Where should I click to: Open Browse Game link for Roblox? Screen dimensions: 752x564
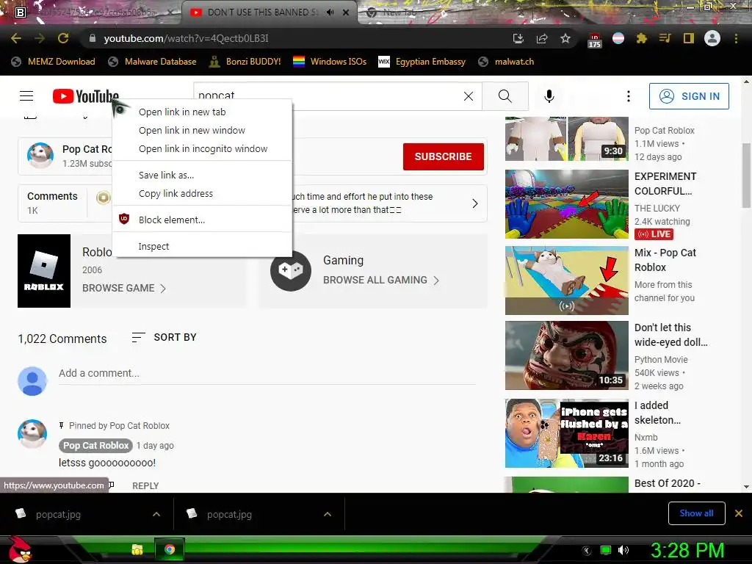pyautogui.click(x=124, y=288)
